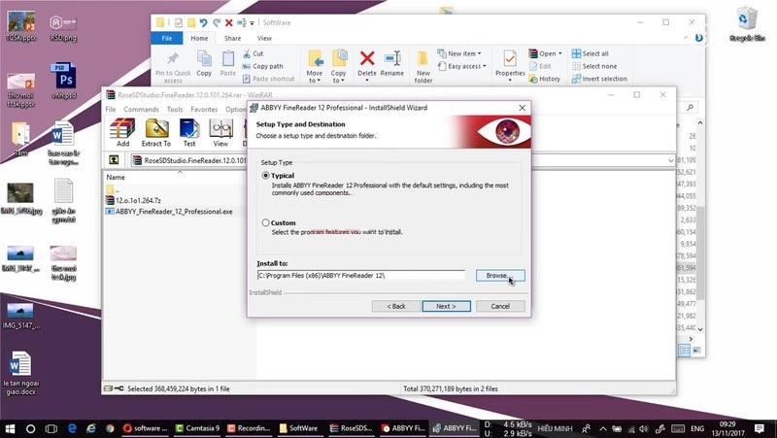Click the Rename icon in Explorer ribbon
The width and height of the screenshot is (777, 438).
point(392,62)
